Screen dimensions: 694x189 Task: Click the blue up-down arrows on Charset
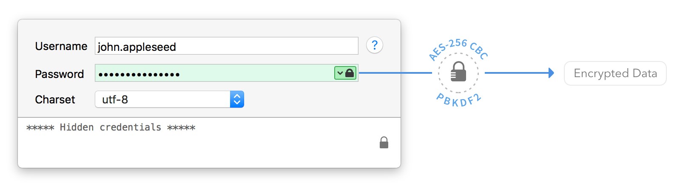click(x=237, y=99)
